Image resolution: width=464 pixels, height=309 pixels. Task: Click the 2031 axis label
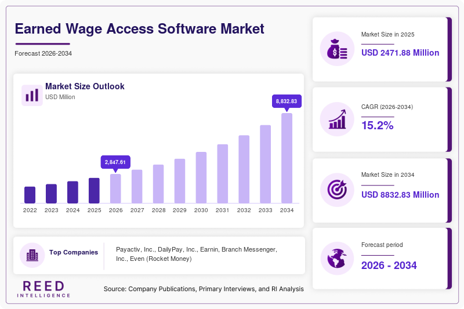click(x=223, y=210)
